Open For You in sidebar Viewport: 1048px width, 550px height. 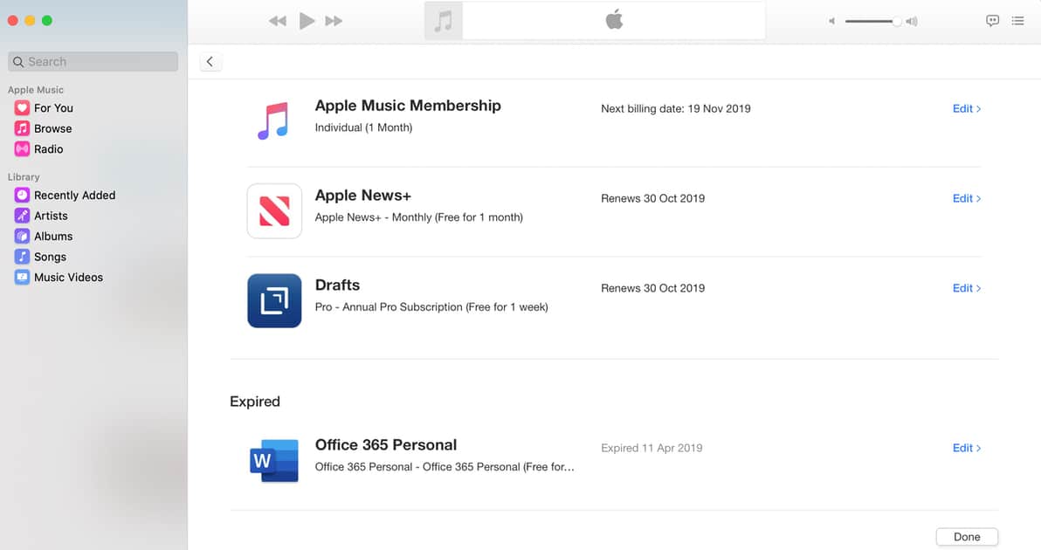tap(52, 108)
